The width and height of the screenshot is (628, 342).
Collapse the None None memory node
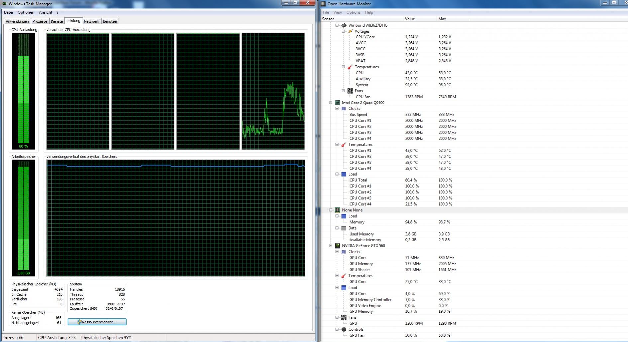click(331, 210)
